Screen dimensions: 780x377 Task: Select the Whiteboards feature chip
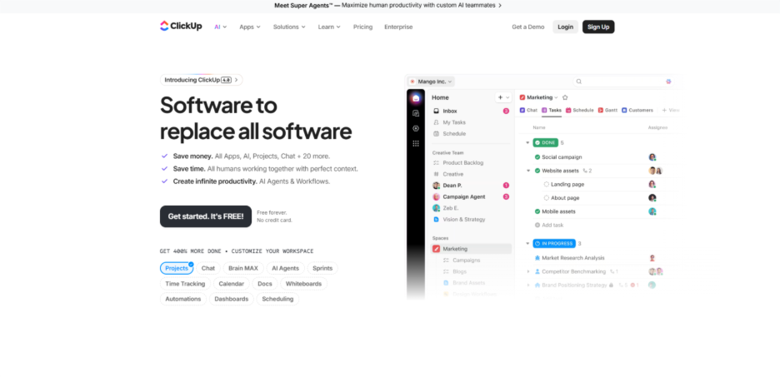[x=302, y=284]
